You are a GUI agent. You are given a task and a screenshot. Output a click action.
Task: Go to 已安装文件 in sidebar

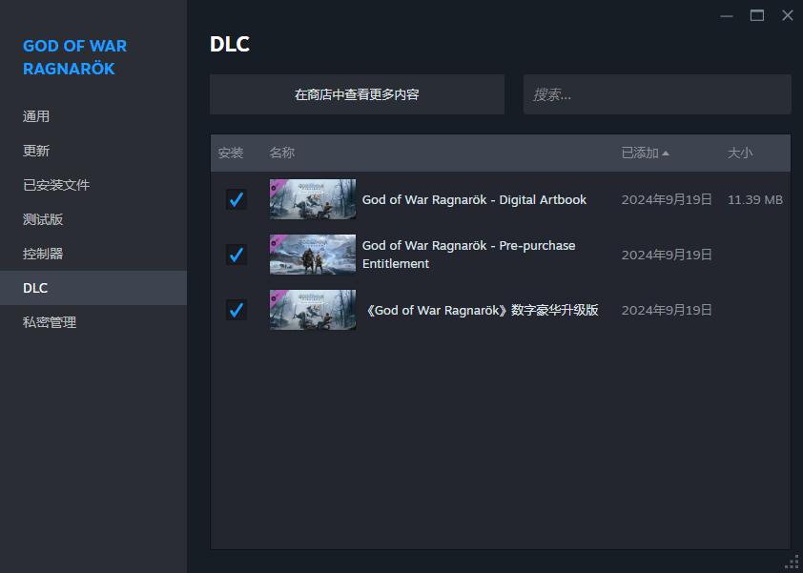[56, 185]
